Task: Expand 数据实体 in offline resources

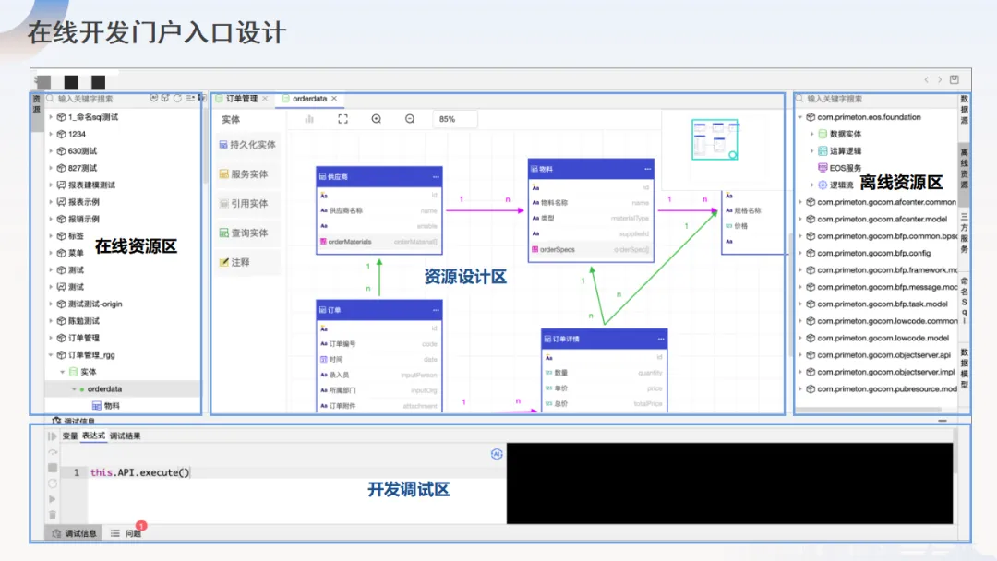Action: click(x=812, y=134)
